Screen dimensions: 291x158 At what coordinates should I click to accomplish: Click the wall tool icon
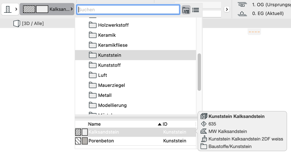pyautogui.click(x=8, y=9)
